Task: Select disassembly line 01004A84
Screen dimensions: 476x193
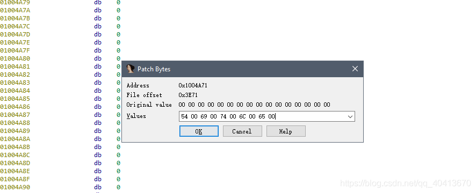Action: click(60, 91)
